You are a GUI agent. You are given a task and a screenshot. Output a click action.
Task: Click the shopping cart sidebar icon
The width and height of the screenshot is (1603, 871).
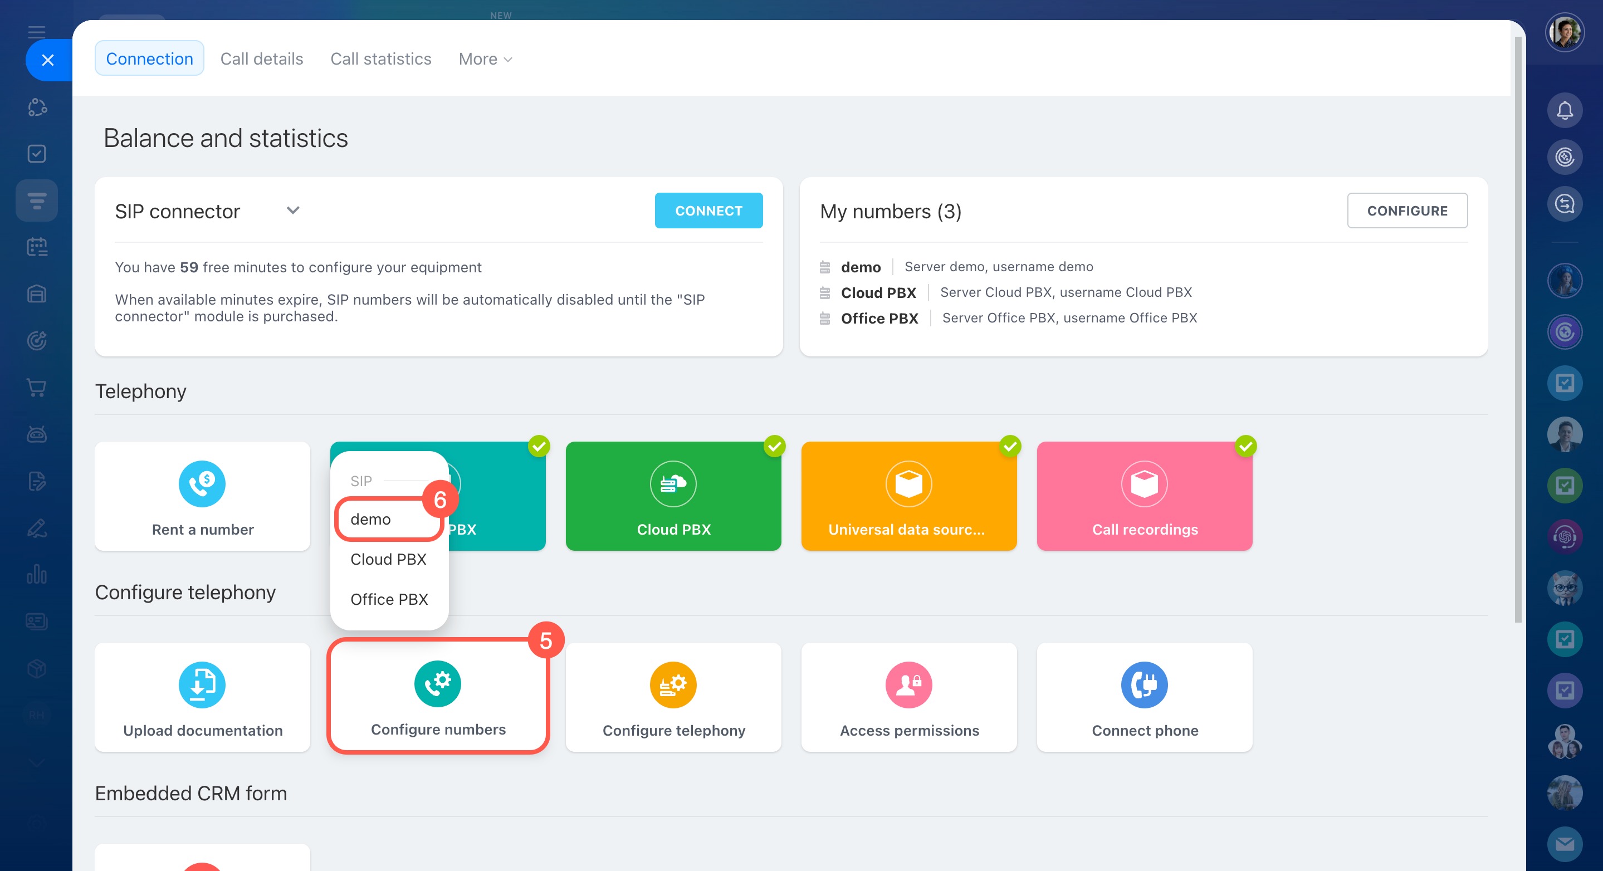point(37,388)
